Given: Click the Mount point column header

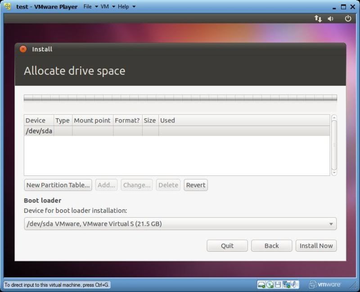Looking at the screenshot, I should tap(93, 120).
